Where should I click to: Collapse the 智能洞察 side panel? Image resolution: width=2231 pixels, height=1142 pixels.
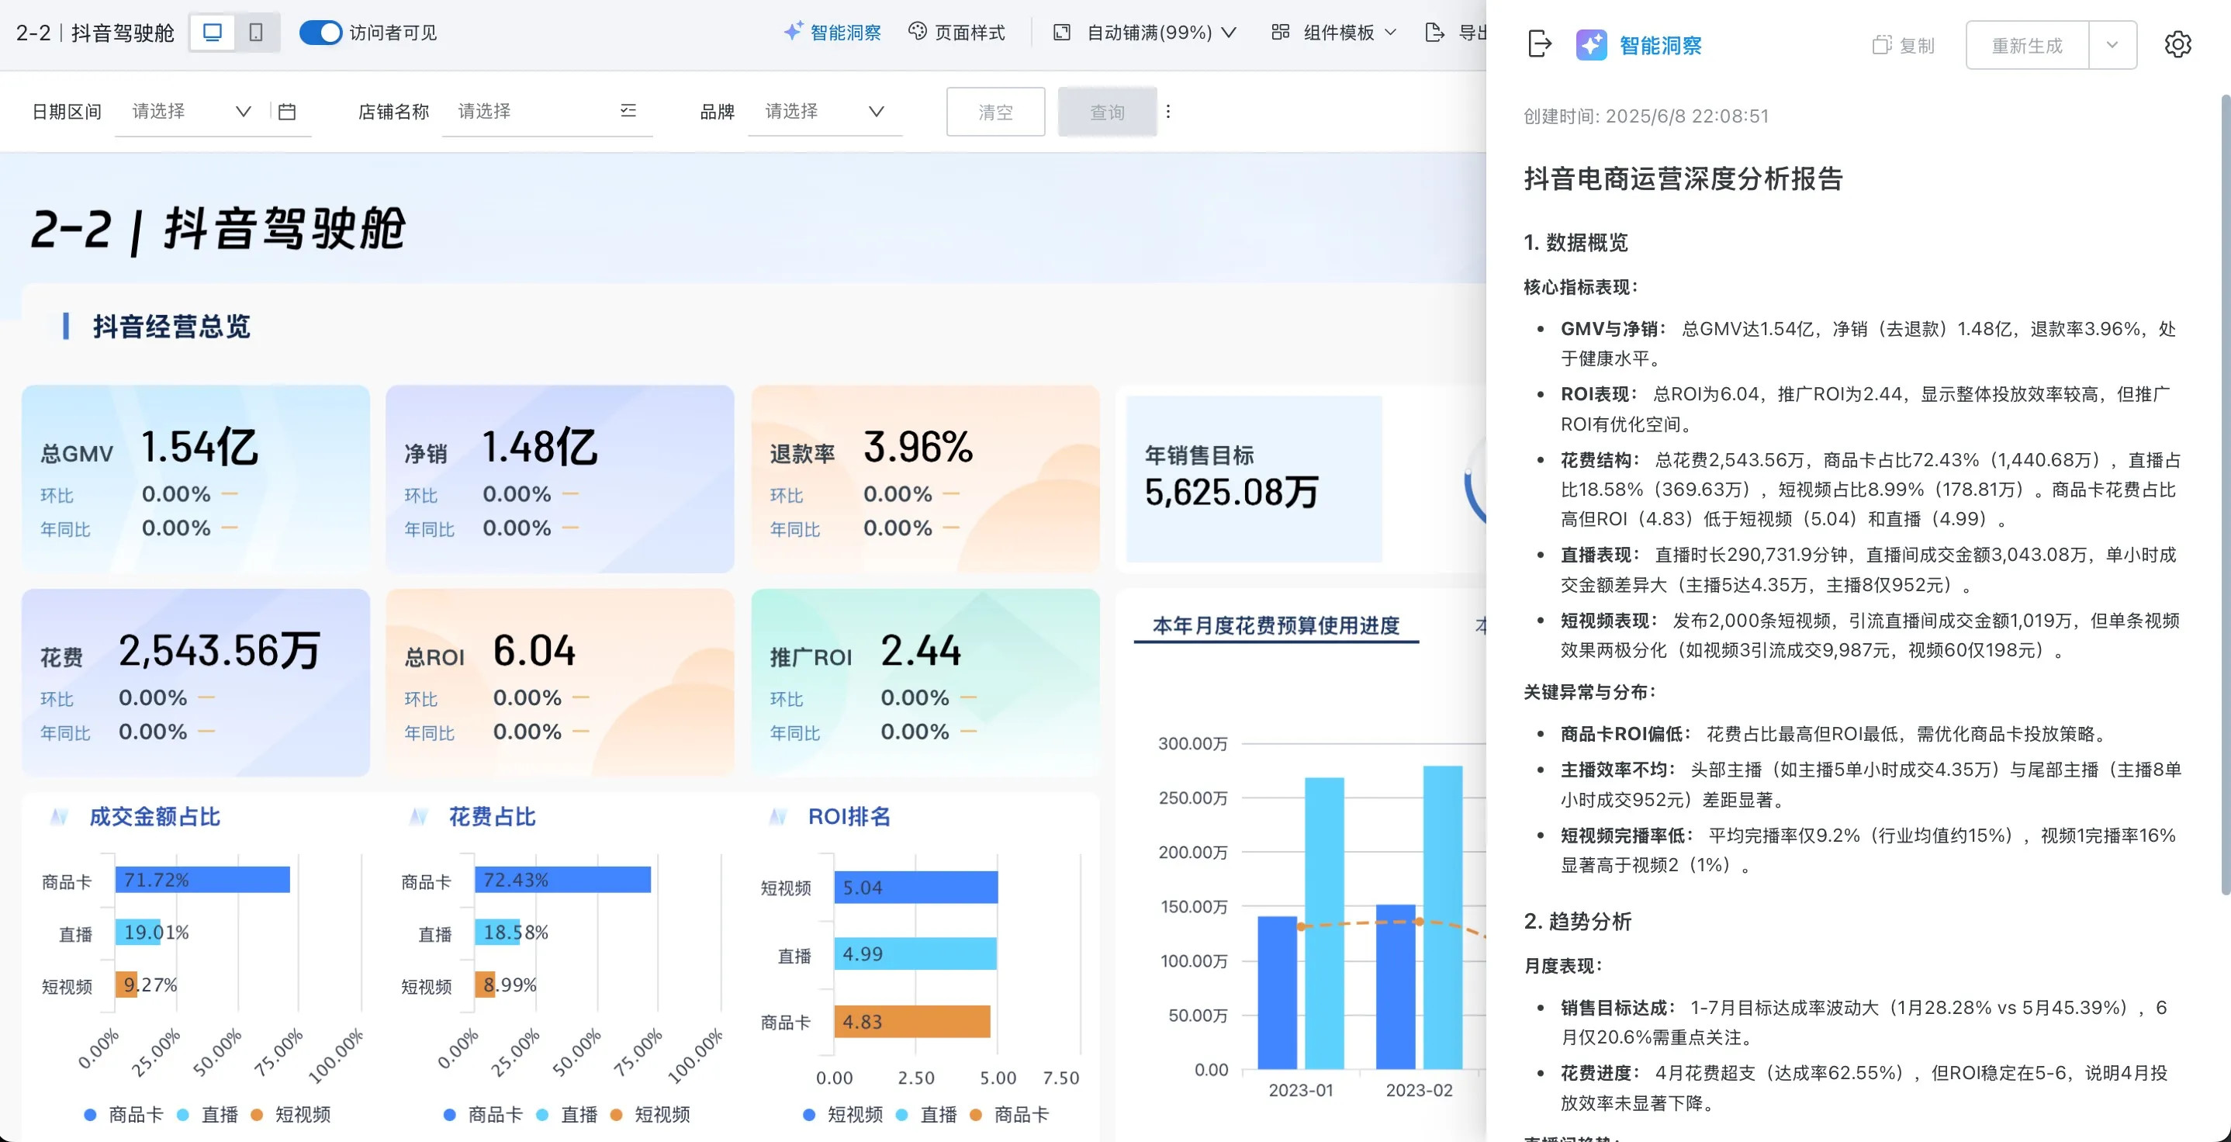point(1540,44)
